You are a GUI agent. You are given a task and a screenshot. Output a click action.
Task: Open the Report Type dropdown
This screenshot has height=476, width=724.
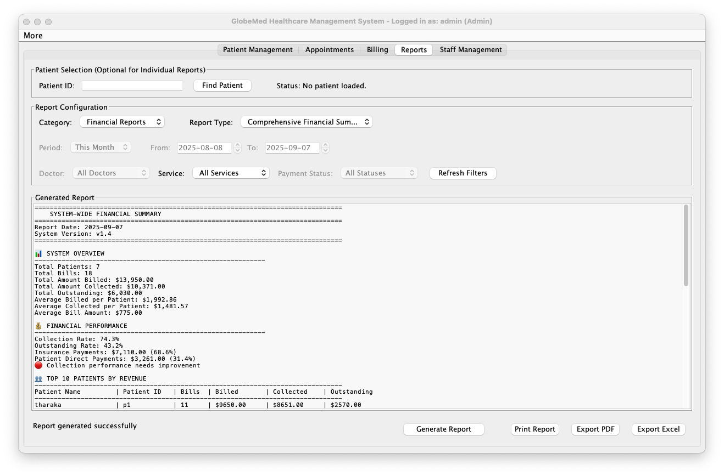coord(307,122)
